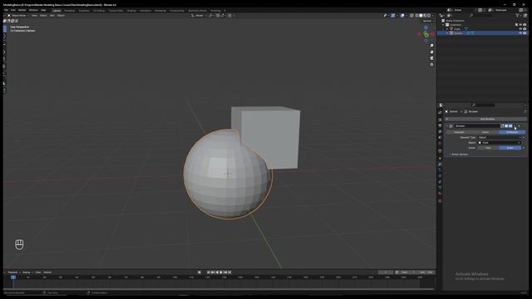This screenshot has width=532, height=299.
Task: Click the properties editor search field
Action: (484, 105)
